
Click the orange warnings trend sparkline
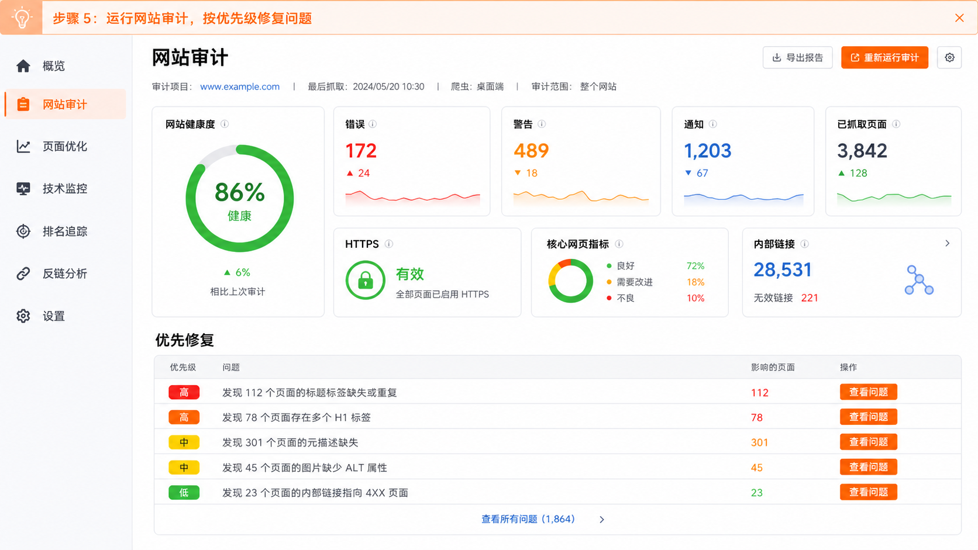(581, 198)
